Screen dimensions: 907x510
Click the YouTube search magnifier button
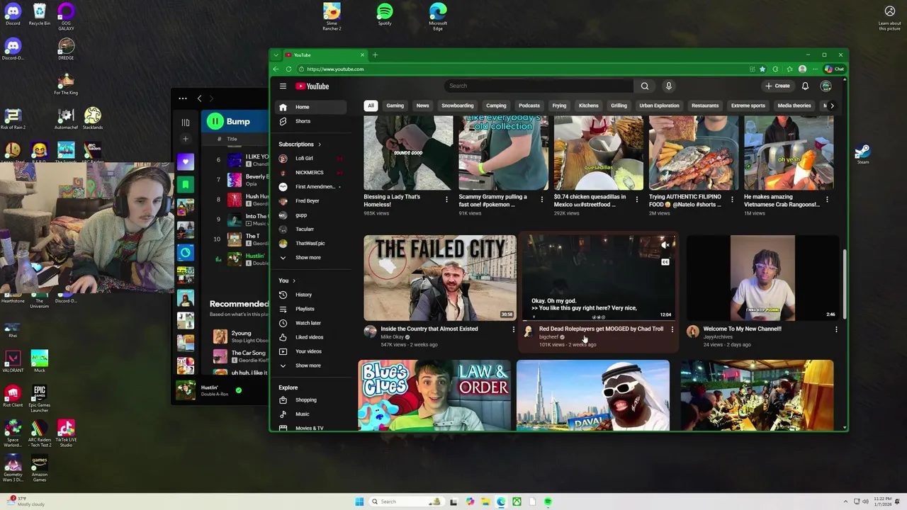[x=645, y=86]
